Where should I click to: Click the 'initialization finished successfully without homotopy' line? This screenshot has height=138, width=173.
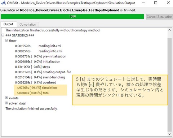pos(53,30)
